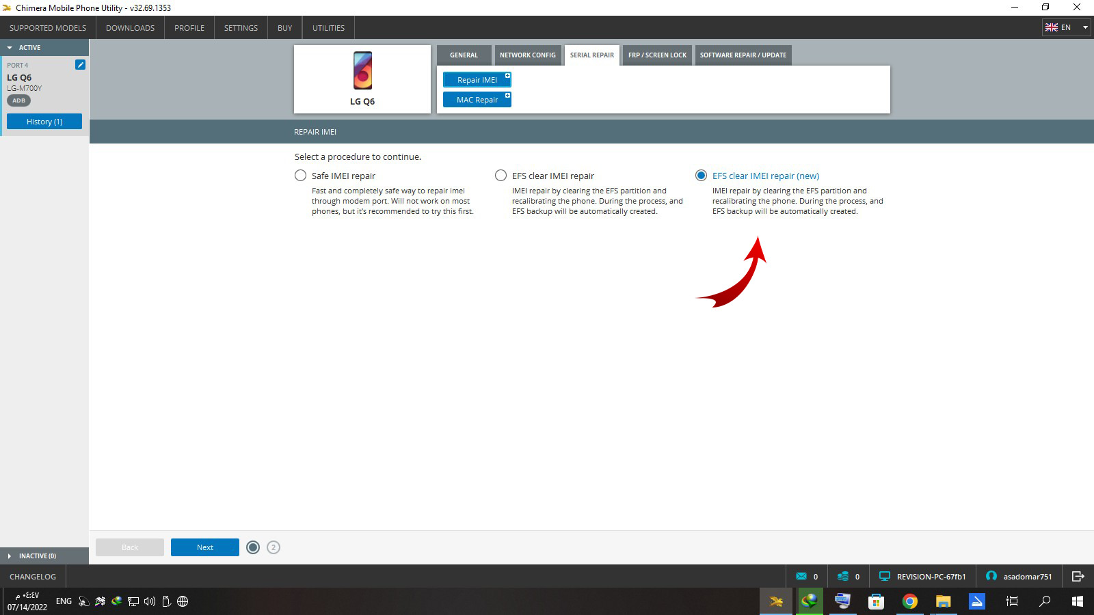Open the Changelog panel
The width and height of the screenshot is (1094, 615).
coord(33,577)
